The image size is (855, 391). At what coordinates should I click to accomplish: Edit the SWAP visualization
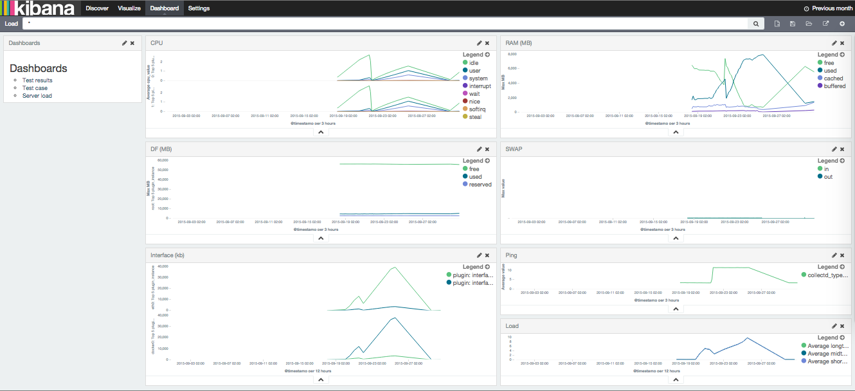(834, 149)
